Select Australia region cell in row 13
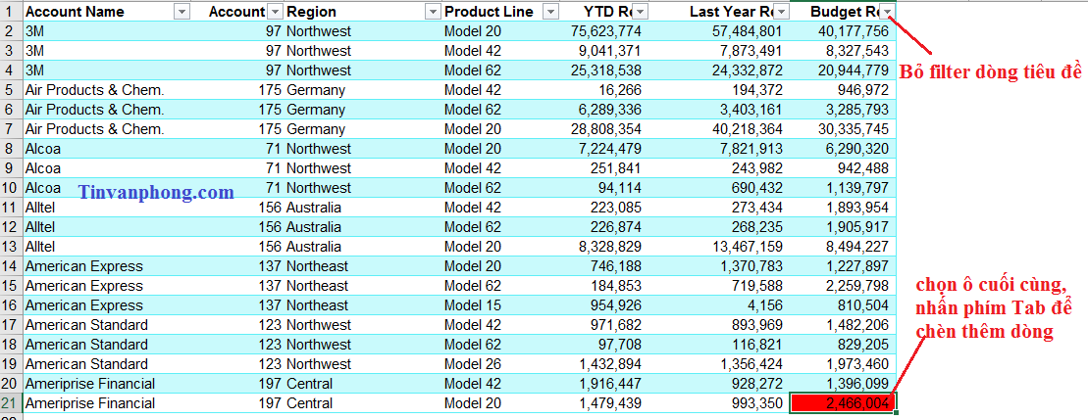 click(x=363, y=247)
